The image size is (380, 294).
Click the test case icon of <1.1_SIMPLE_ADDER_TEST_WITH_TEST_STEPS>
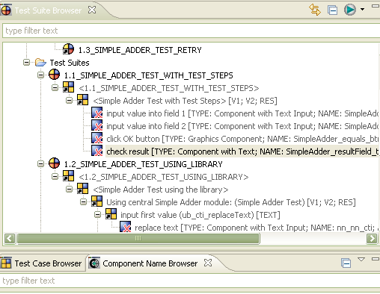point(68,87)
